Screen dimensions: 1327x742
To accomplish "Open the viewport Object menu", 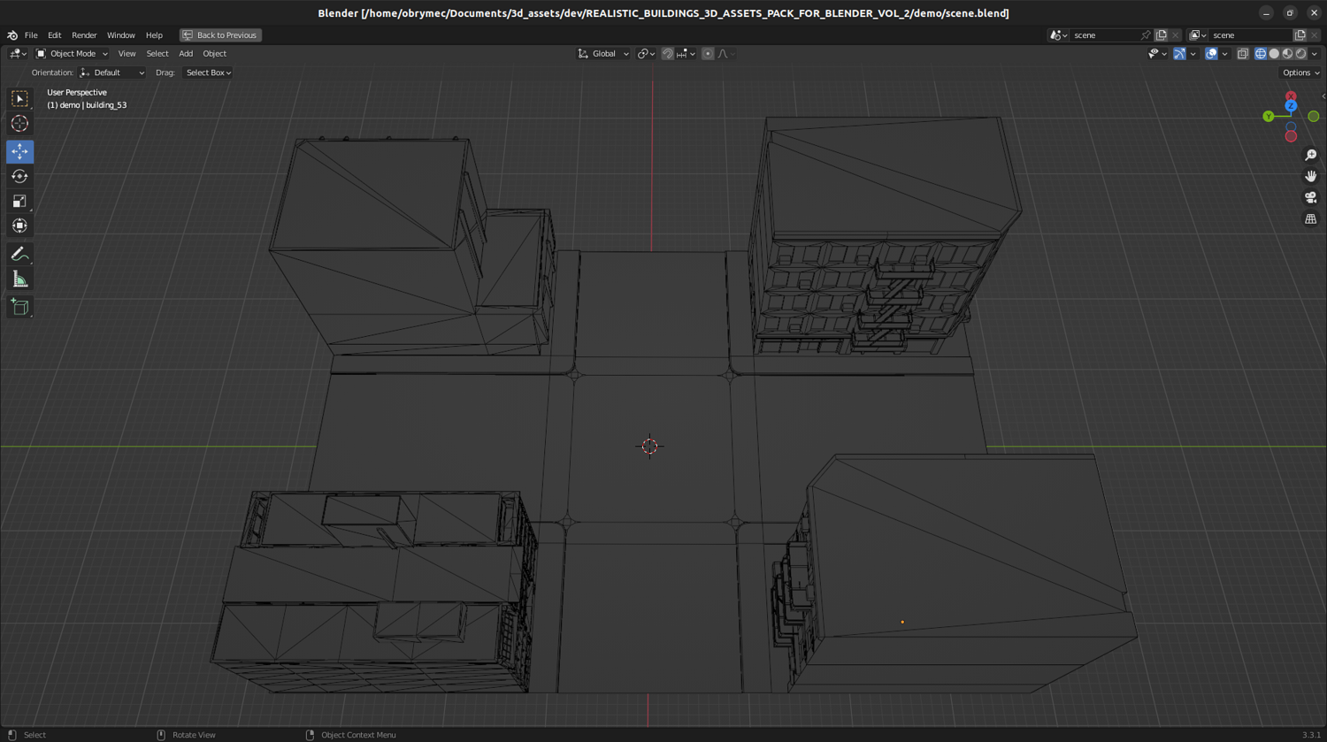I will point(215,54).
